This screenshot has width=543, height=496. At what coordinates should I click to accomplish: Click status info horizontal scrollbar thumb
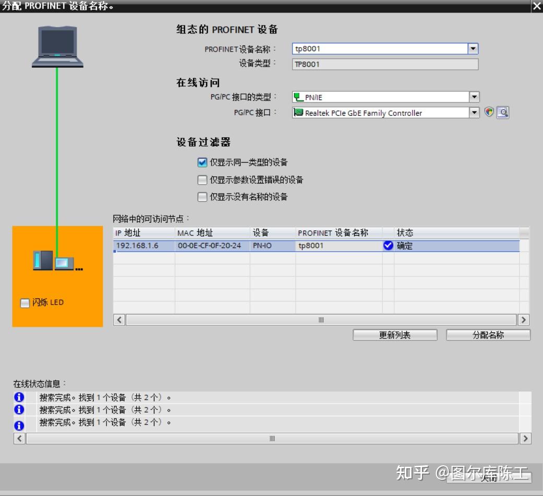click(272, 439)
